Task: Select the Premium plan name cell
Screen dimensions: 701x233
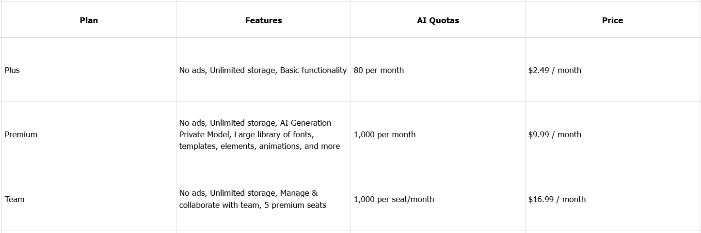Action: pos(21,134)
